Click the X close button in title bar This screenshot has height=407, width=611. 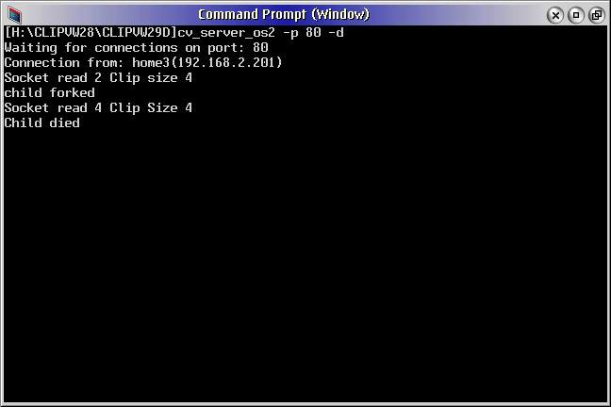point(555,15)
